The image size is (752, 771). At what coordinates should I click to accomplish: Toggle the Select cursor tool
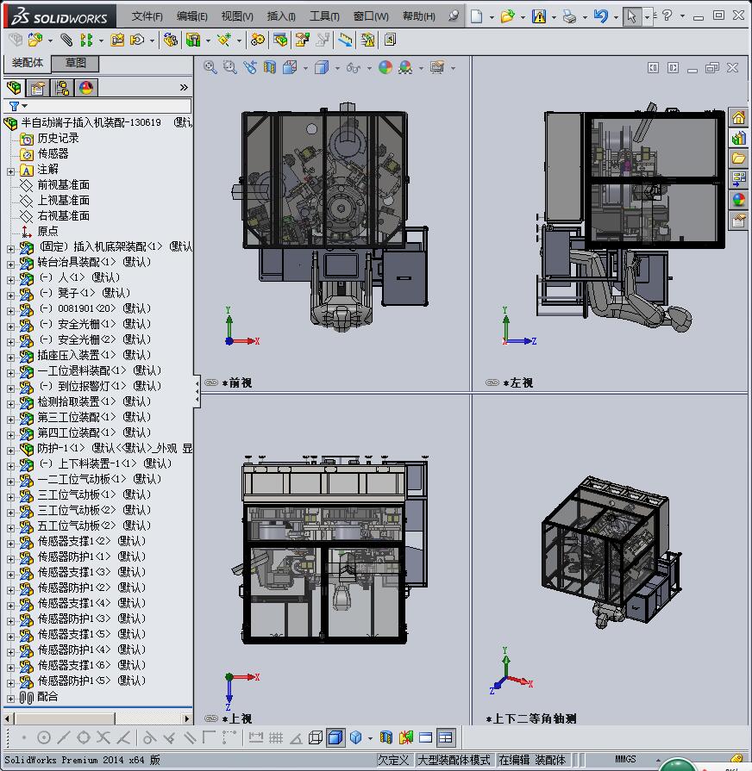[x=632, y=16]
